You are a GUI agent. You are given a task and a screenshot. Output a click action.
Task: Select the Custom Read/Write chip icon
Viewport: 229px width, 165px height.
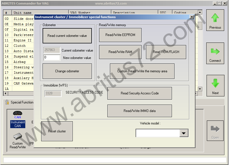[18, 141]
